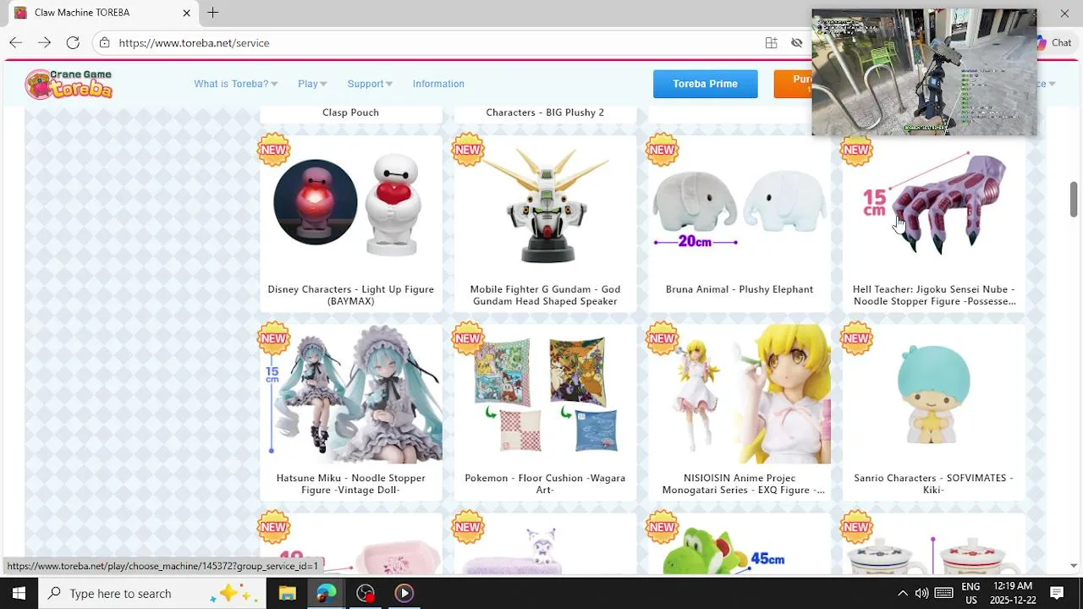The width and height of the screenshot is (1083, 609).
Task: Open a new browser tab
Action: tap(213, 13)
